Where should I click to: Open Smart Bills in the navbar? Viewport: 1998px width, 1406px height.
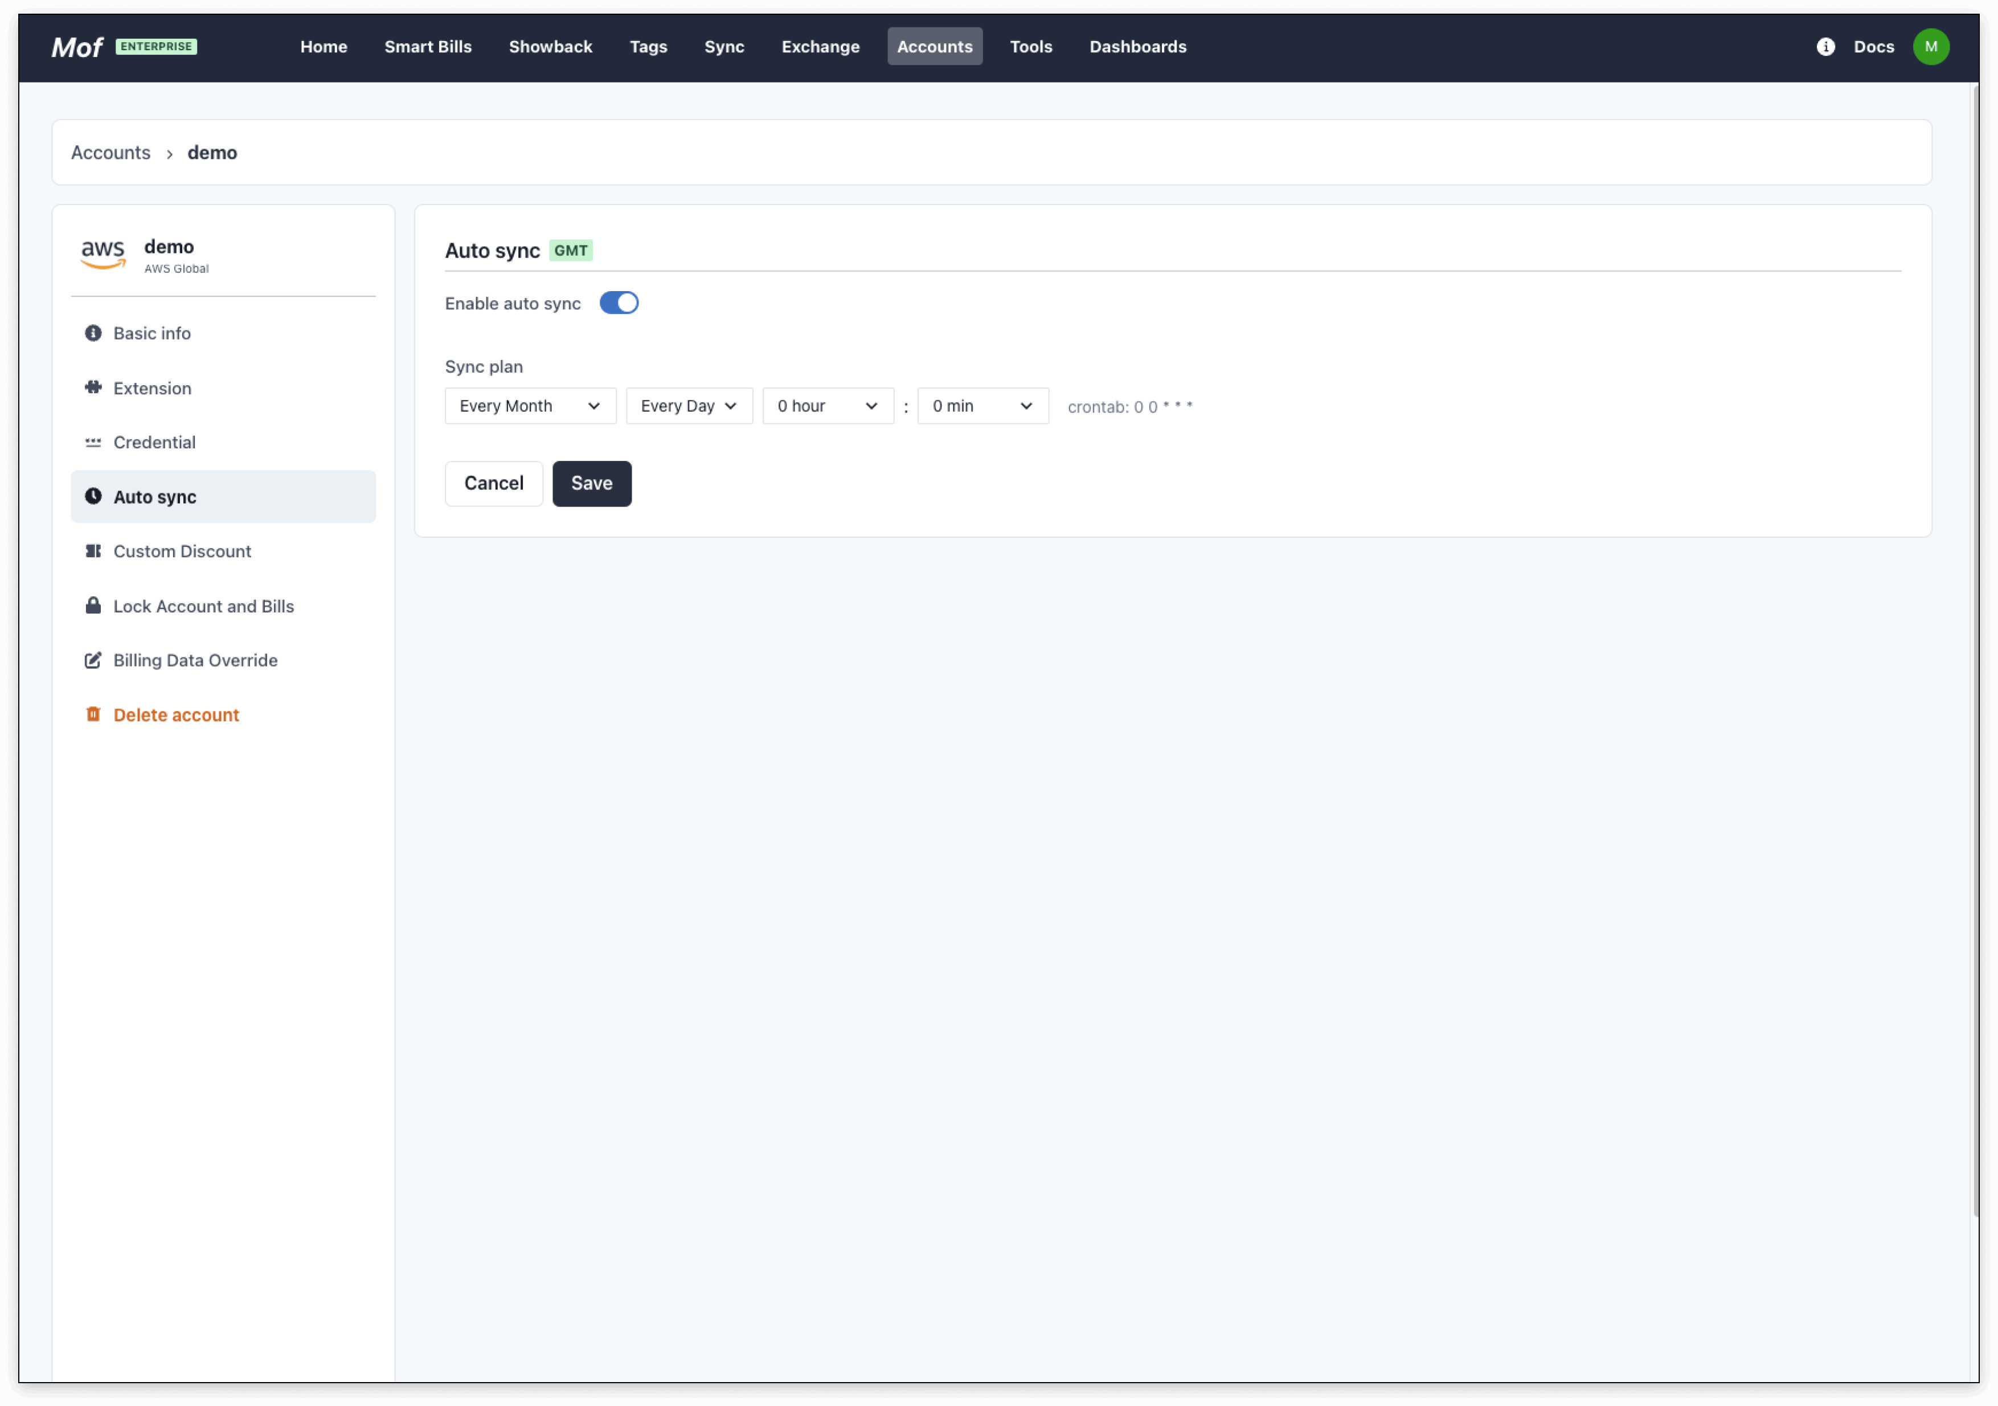[x=428, y=47]
